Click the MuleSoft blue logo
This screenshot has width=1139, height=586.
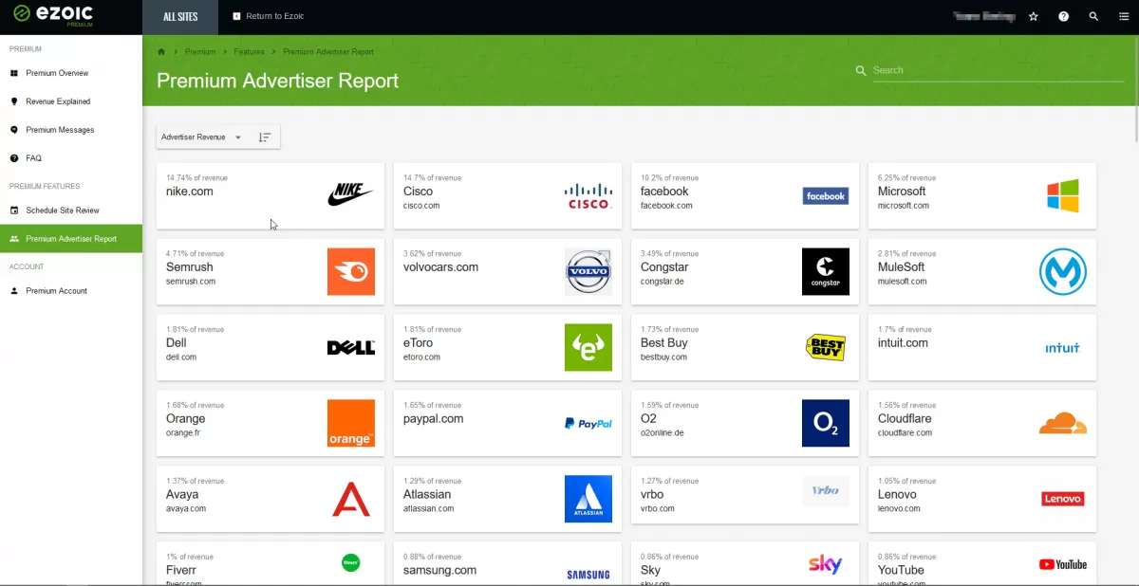[x=1063, y=272]
